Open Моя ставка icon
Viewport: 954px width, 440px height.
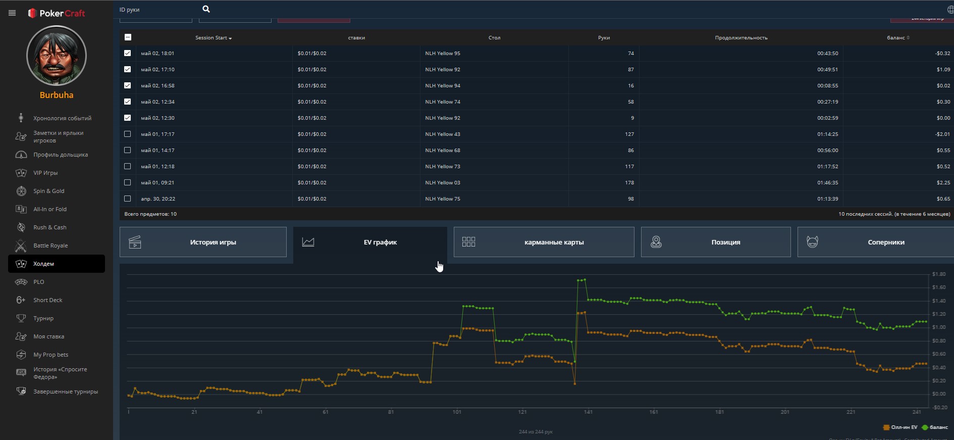pyautogui.click(x=21, y=336)
